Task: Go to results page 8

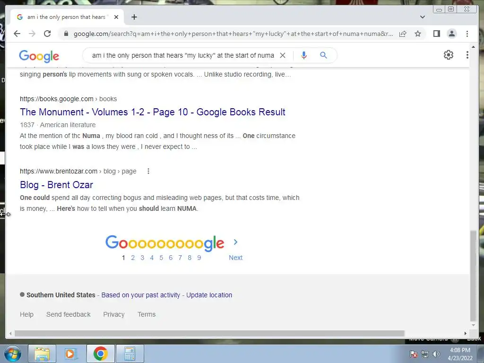Action: pyautogui.click(x=190, y=258)
